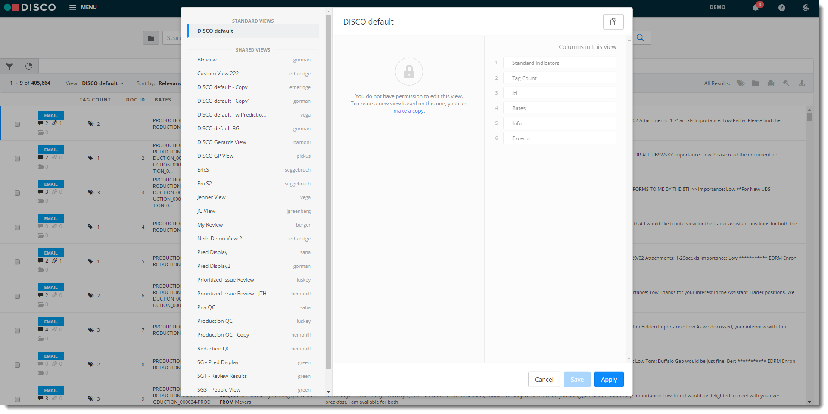Check the checkbox for document 9
This screenshot has width=828, height=414.
pyautogui.click(x=17, y=399)
